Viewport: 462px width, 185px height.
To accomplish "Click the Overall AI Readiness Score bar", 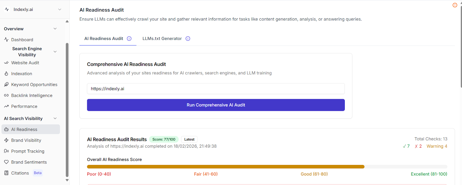I will pos(225,167).
